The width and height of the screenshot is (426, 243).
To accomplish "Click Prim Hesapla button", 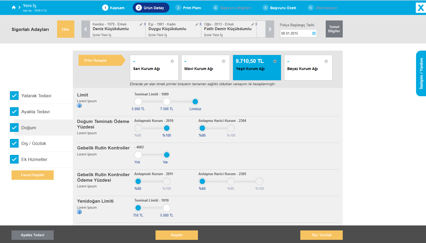I will [102, 60].
